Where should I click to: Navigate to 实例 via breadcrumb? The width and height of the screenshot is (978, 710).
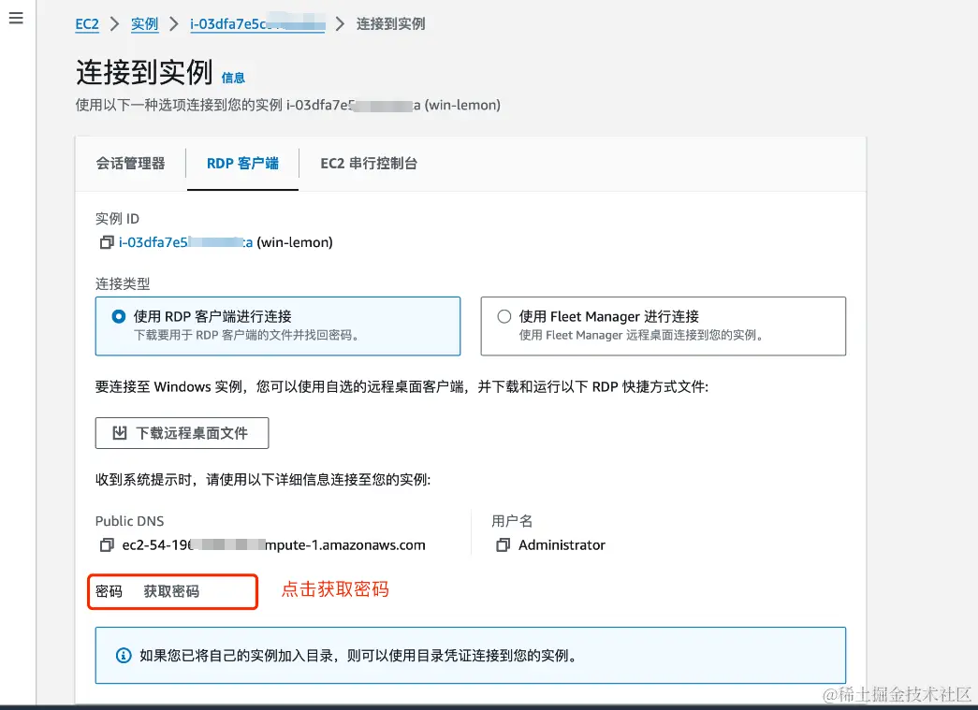pyautogui.click(x=144, y=24)
